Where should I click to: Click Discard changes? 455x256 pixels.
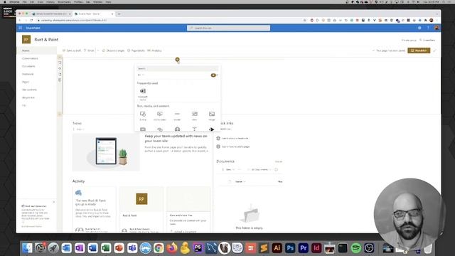click(114, 50)
